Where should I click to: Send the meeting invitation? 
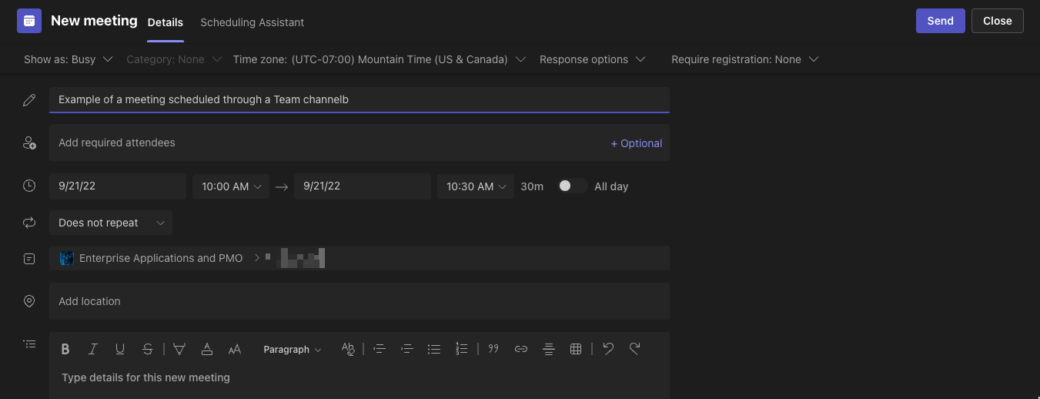click(940, 21)
